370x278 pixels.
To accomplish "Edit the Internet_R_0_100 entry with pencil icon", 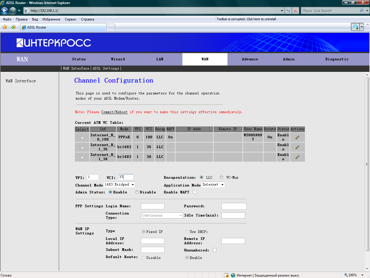I will pos(297,137).
